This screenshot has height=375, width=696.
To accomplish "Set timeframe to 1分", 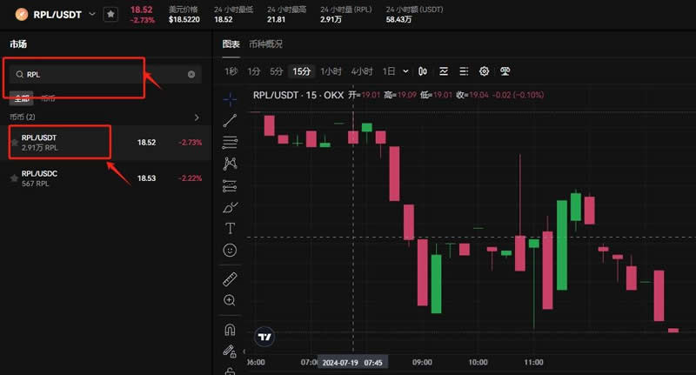I will click(x=254, y=71).
